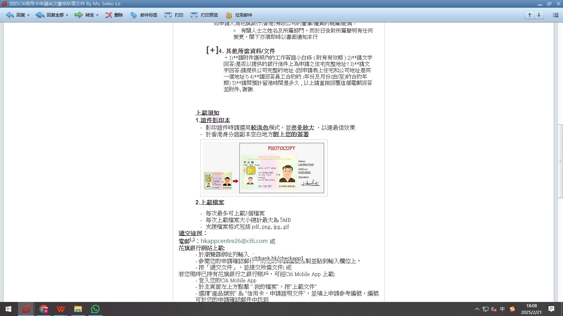Click the mail tag (邮件标签) icon

point(134,15)
